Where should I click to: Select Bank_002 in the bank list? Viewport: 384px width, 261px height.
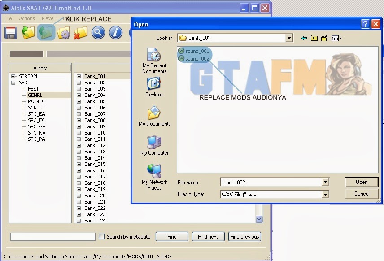tap(95, 83)
